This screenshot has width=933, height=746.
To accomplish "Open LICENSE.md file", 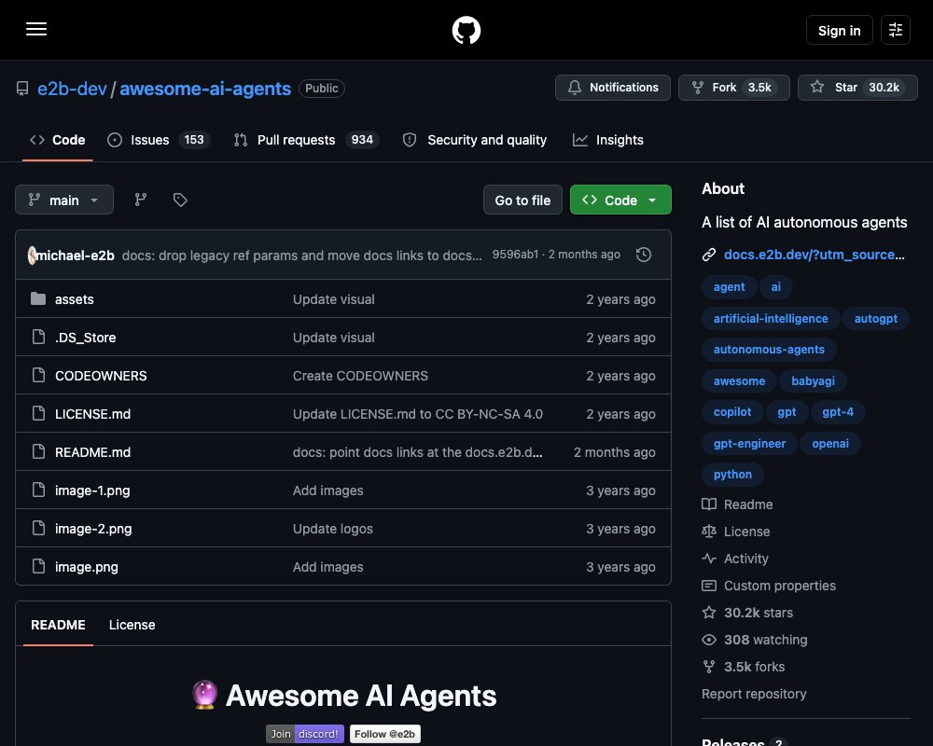I will (x=92, y=414).
